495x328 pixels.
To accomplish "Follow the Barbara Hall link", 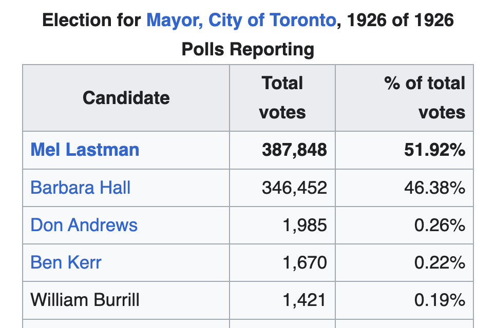I will pyautogui.click(x=81, y=188).
